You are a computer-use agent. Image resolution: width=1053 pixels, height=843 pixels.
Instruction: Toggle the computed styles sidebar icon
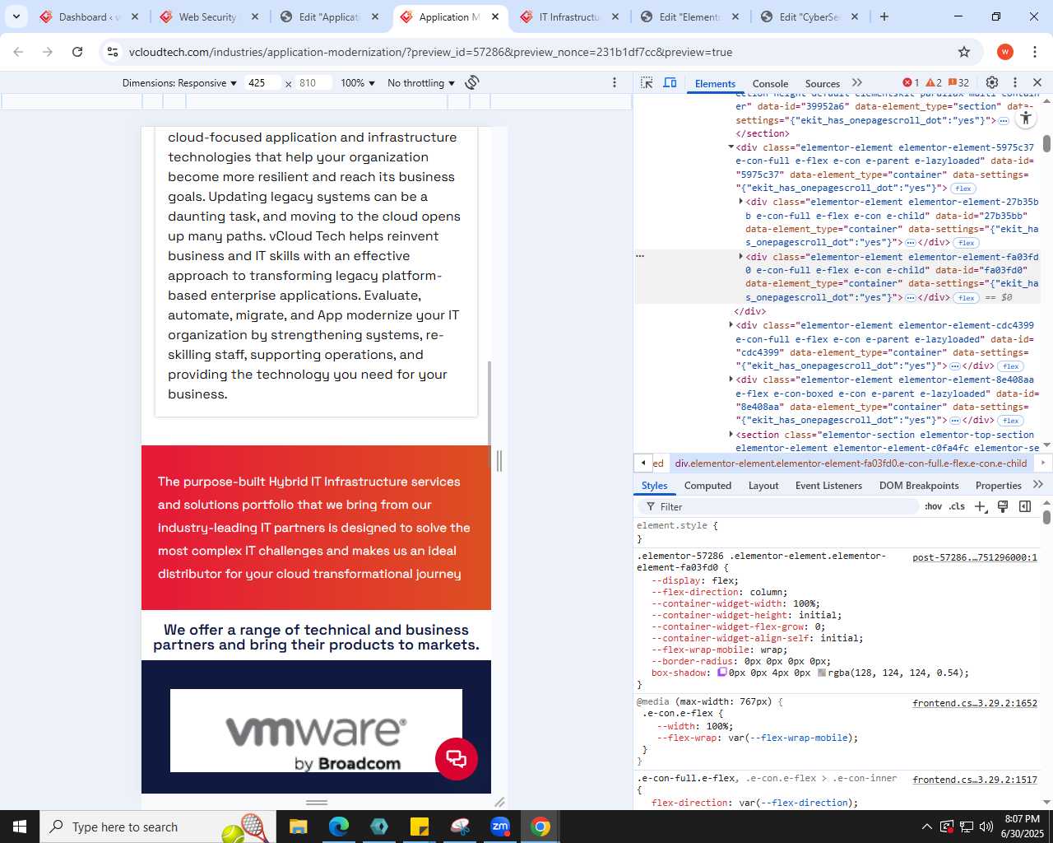1025,506
